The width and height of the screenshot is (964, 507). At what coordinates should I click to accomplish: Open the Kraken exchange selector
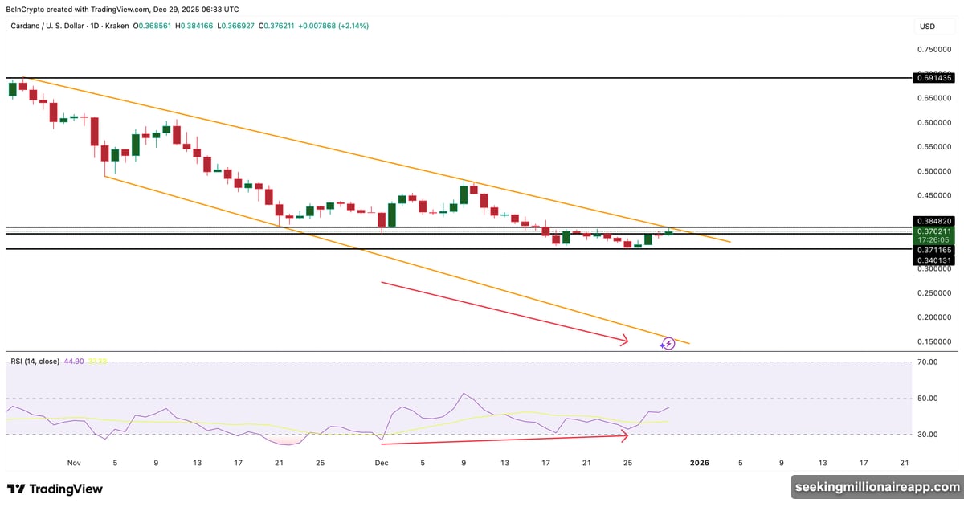[x=116, y=26]
